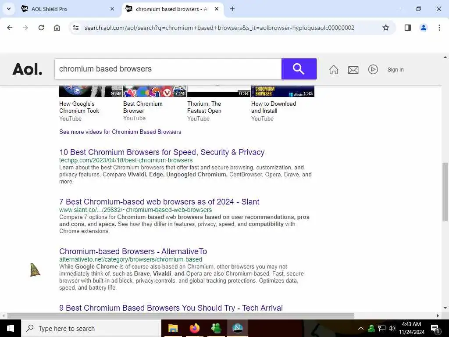This screenshot has height=337, width=449.
Task: Click the alternativeto.net result URL
Action: [131, 260]
